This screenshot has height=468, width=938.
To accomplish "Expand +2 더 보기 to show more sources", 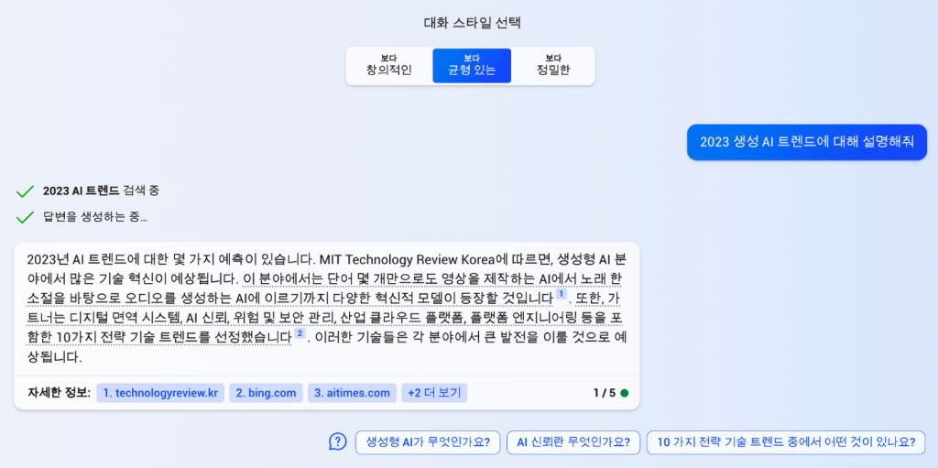I will click(434, 393).
